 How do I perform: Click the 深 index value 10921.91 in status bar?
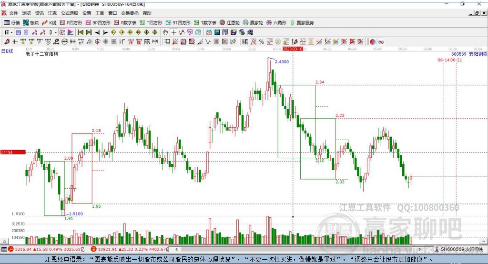(x=107, y=249)
